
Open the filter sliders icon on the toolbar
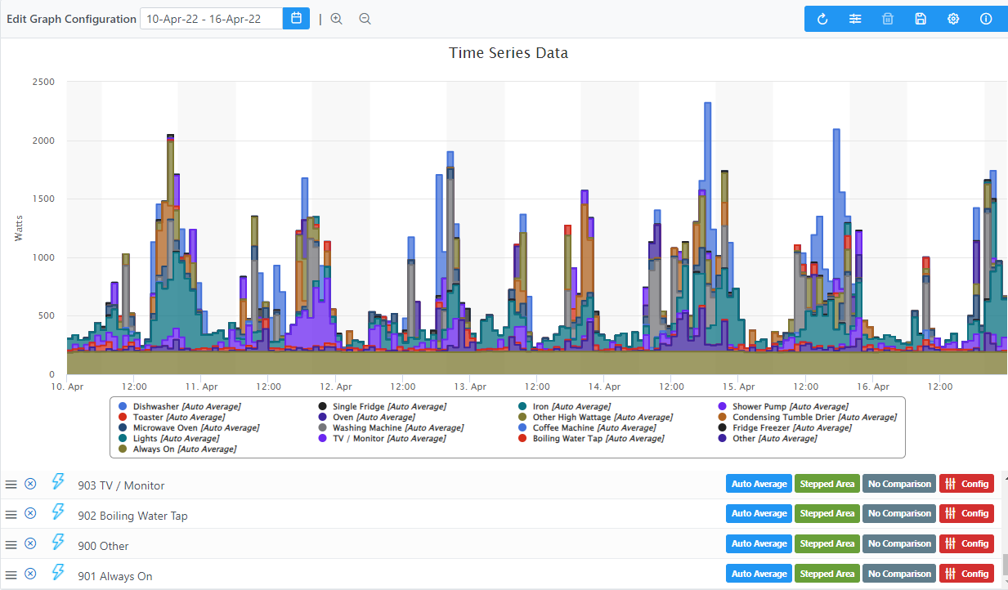coord(855,18)
